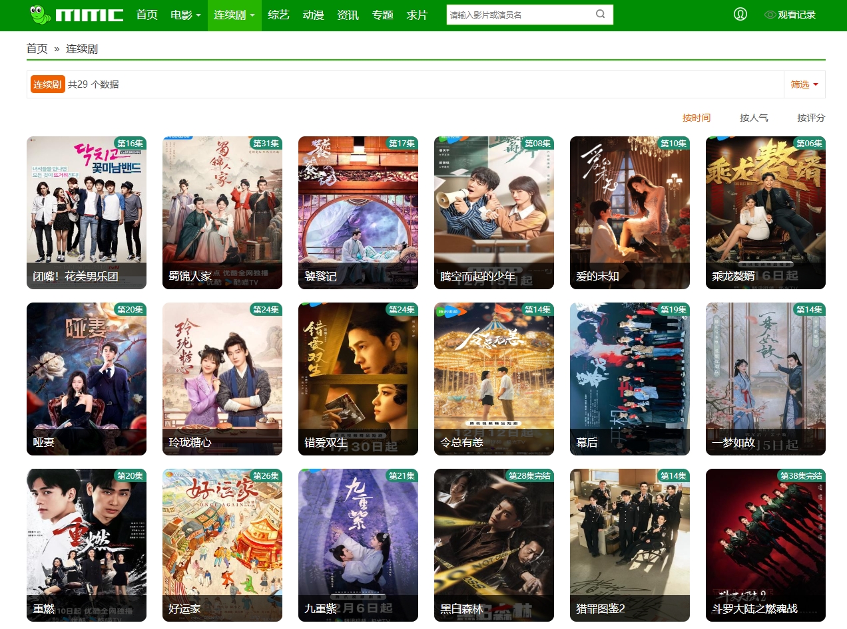
Task: Click the orange 连续剧 category tag
Action: [48, 84]
